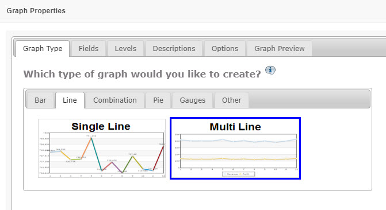Image resolution: width=386 pixels, height=210 pixels.
Task: Go to the Descriptions tab
Action: (174, 49)
